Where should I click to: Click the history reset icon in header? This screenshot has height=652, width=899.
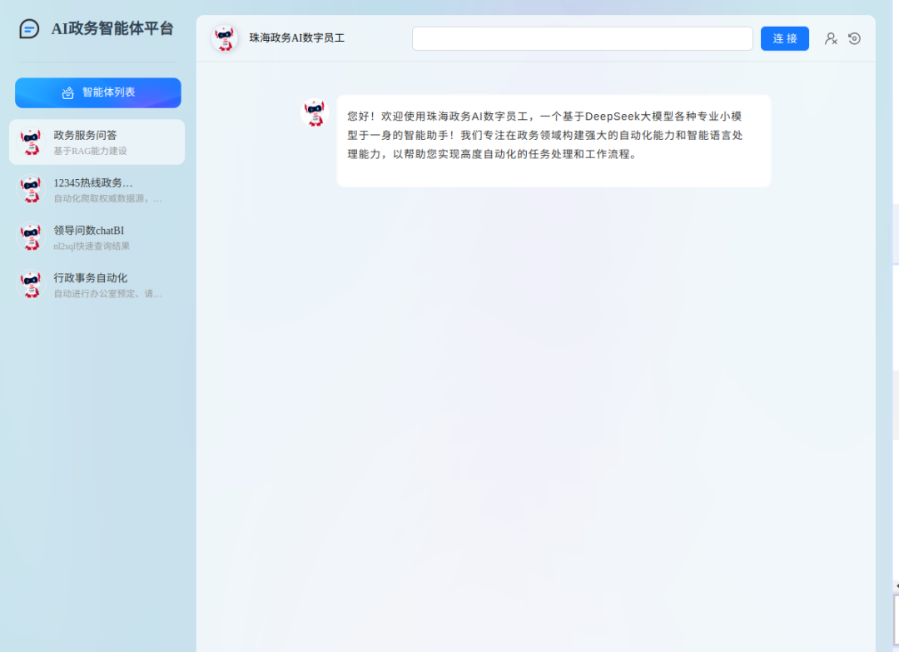(x=854, y=38)
